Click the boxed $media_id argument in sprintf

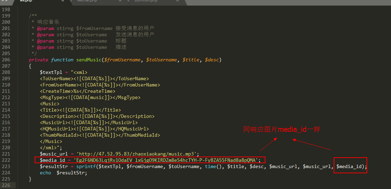point(350,167)
